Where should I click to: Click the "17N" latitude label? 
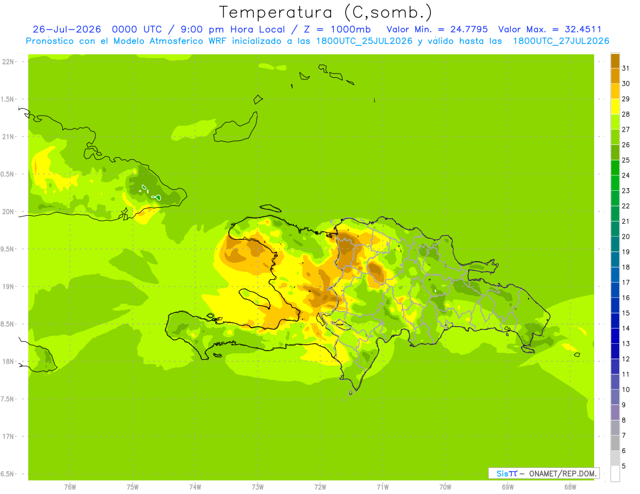click(8, 436)
